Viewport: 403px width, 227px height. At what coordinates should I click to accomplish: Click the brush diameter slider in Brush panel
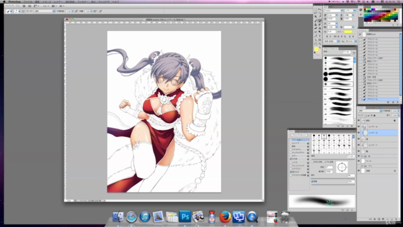point(333,160)
